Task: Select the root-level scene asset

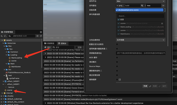Action: click(9, 90)
